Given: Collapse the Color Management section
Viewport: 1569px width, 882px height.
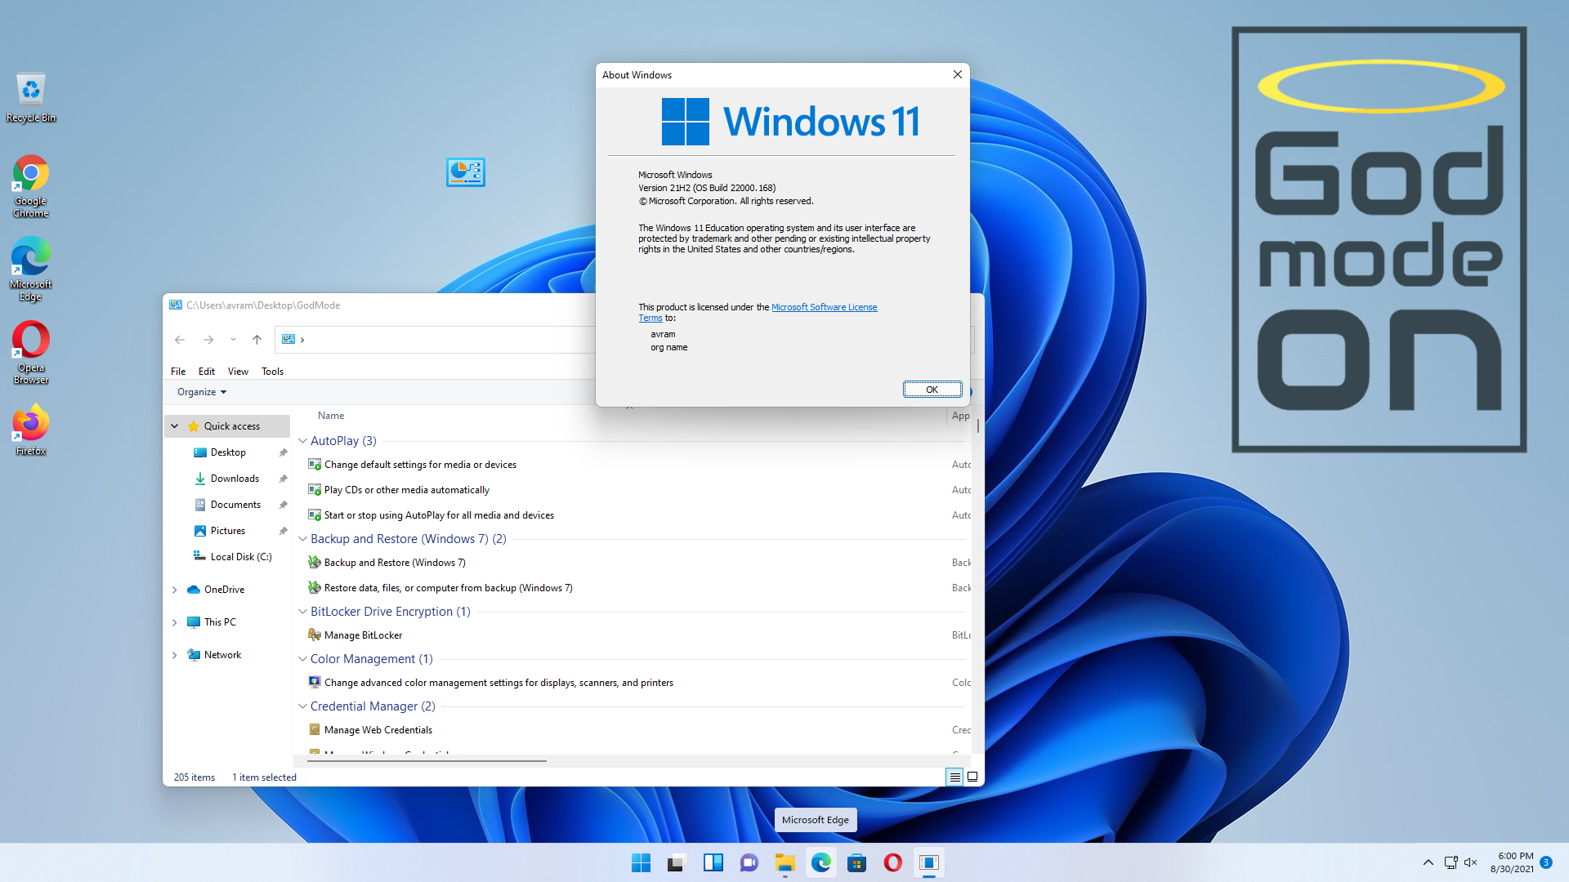Looking at the screenshot, I should (303, 658).
